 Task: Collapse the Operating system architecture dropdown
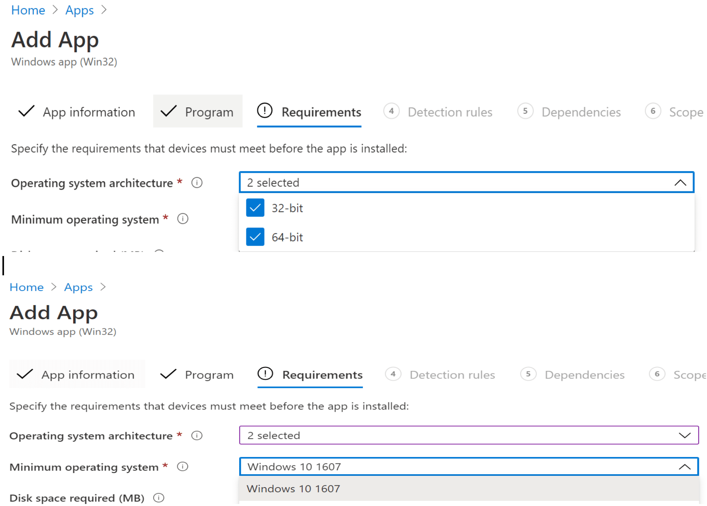[x=680, y=182]
